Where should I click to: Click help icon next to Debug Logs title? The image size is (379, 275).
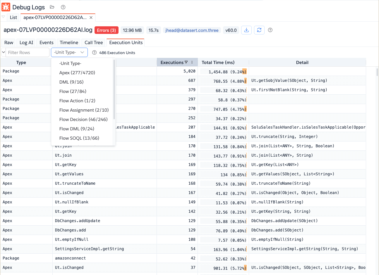[x=63, y=7]
